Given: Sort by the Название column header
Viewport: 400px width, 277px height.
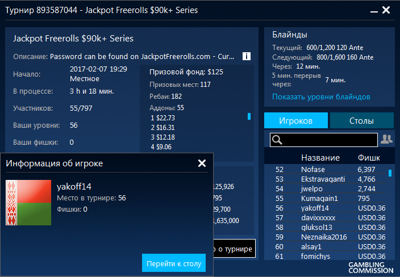Looking at the screenshot, I should tap(320, 158).
